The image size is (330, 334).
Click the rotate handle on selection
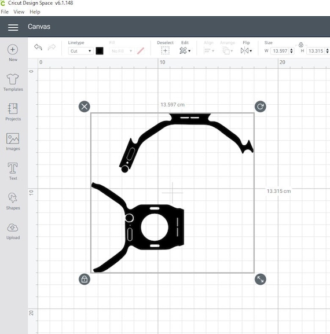point(261,107)
